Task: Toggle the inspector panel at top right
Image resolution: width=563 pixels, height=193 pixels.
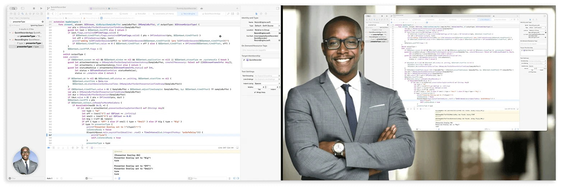Action: (x=278, y=8)
